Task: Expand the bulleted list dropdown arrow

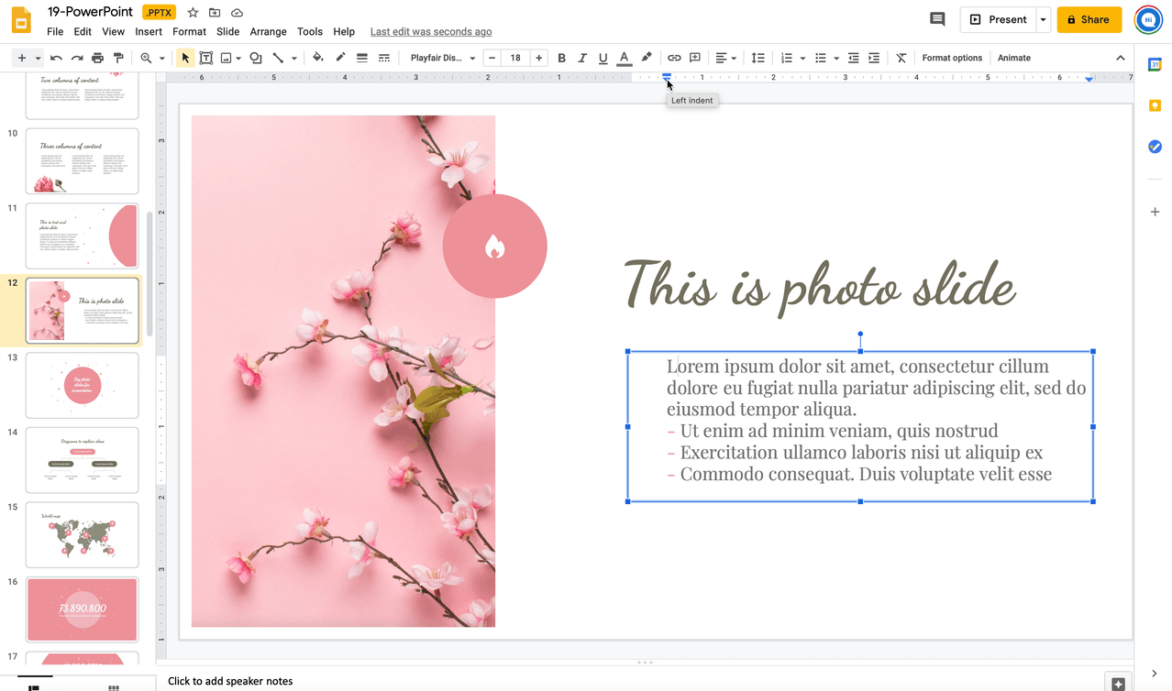Action: pos(836,59)
